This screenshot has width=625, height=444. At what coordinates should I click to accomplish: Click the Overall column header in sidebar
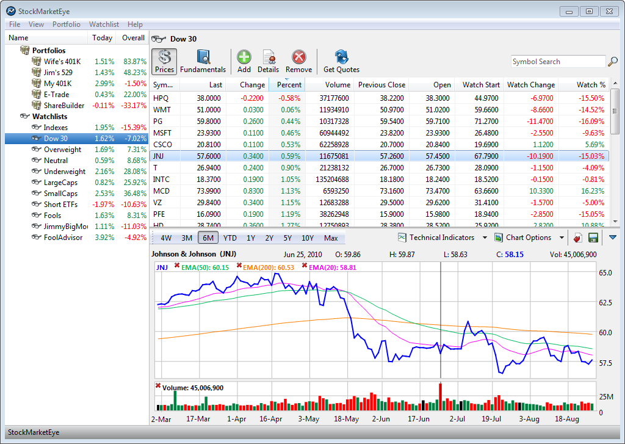[133, 38]
